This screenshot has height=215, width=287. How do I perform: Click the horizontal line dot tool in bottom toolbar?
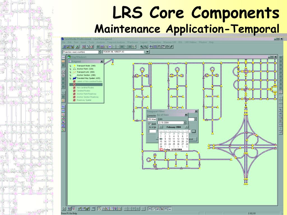click(170, 209)
